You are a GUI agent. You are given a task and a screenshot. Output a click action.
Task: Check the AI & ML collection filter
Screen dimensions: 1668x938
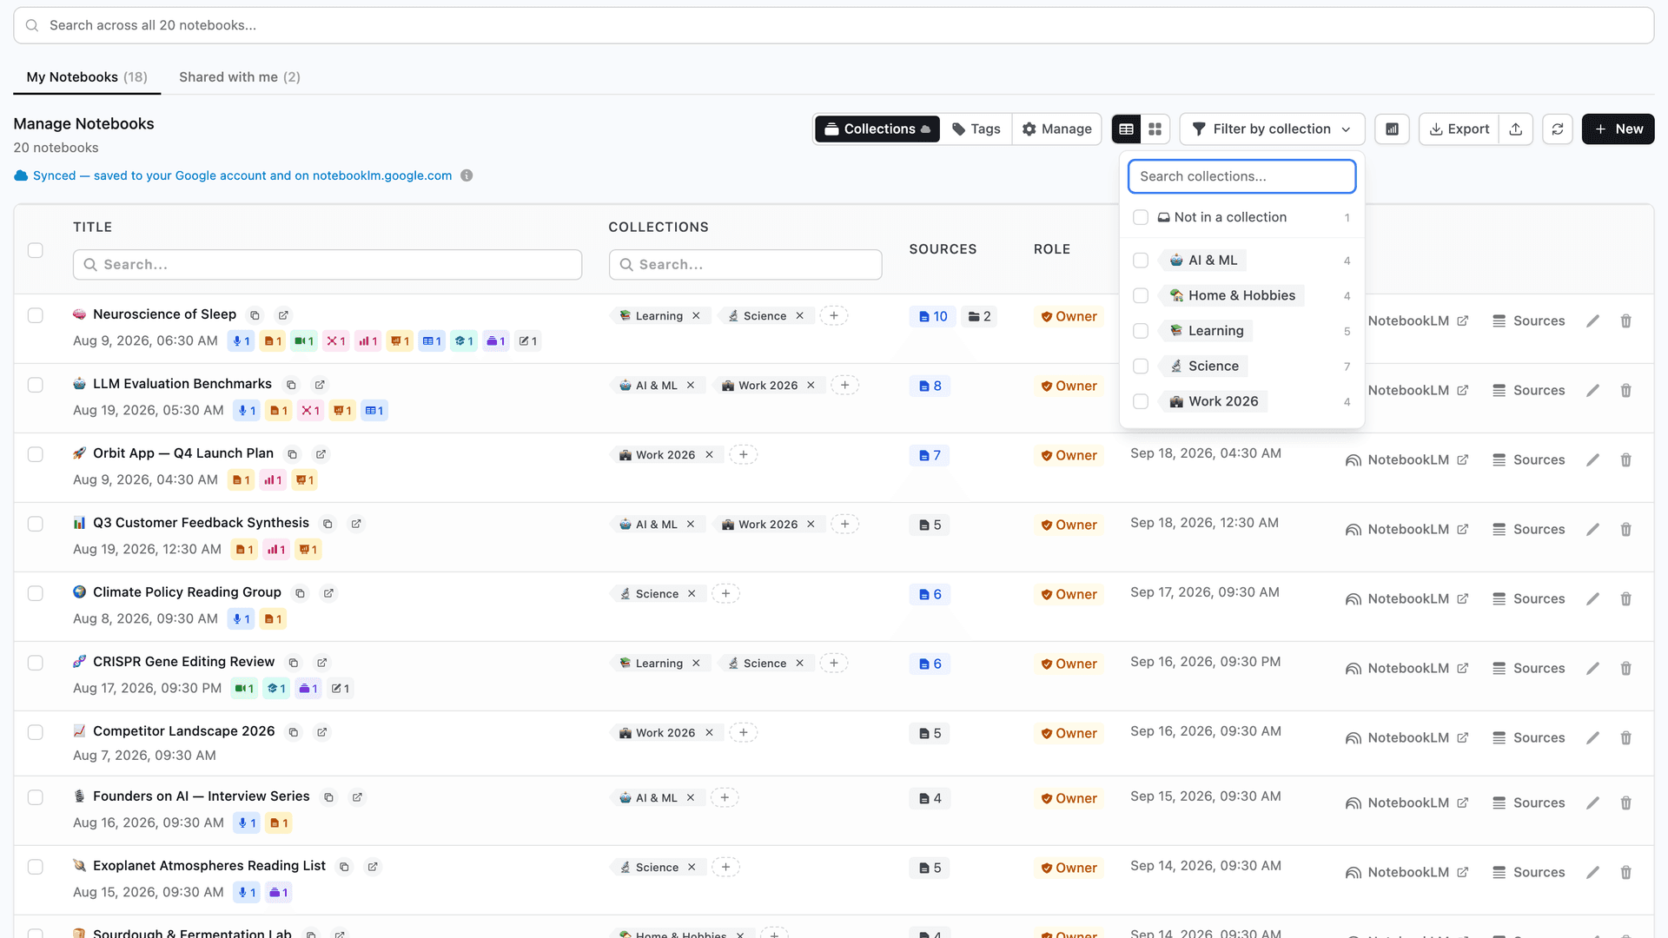(x=1141, y=261)
